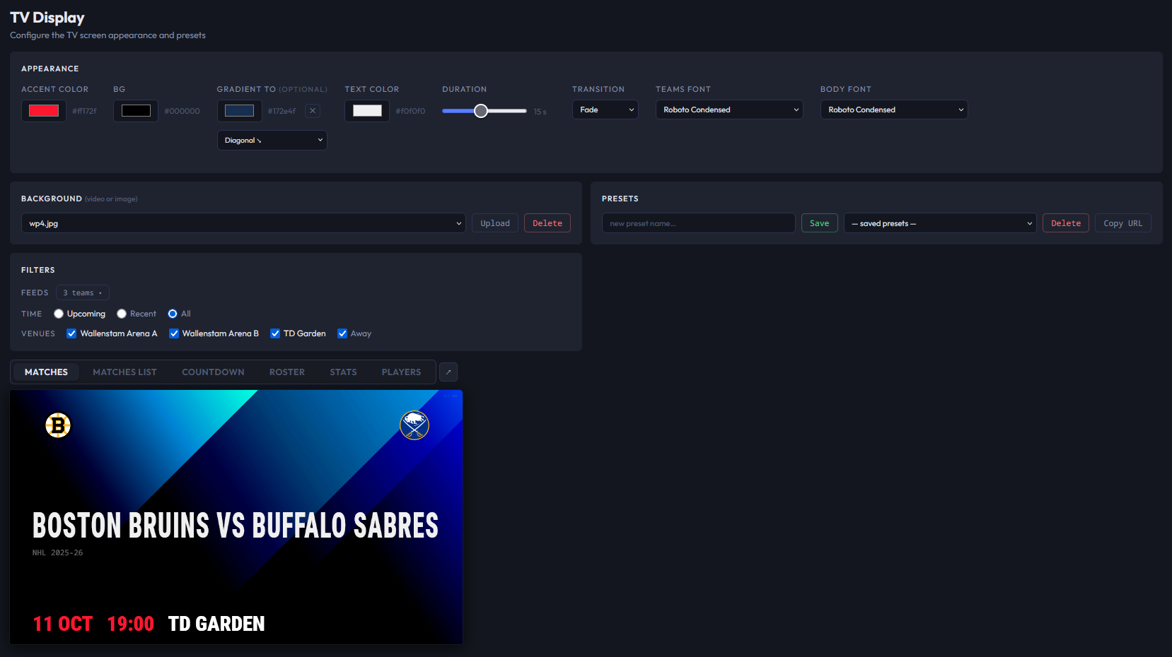
Task: Click the '11 OCT' date in preview
Action: point(63,624)
